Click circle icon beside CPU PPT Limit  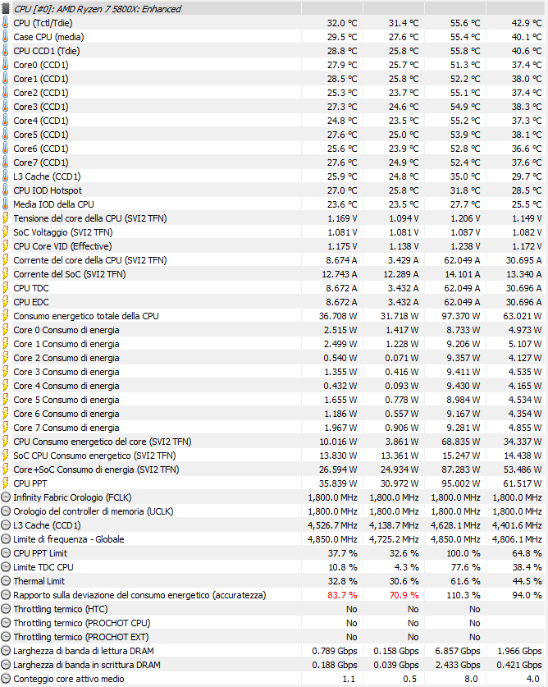pyautogui.click(x=6, y=553)
